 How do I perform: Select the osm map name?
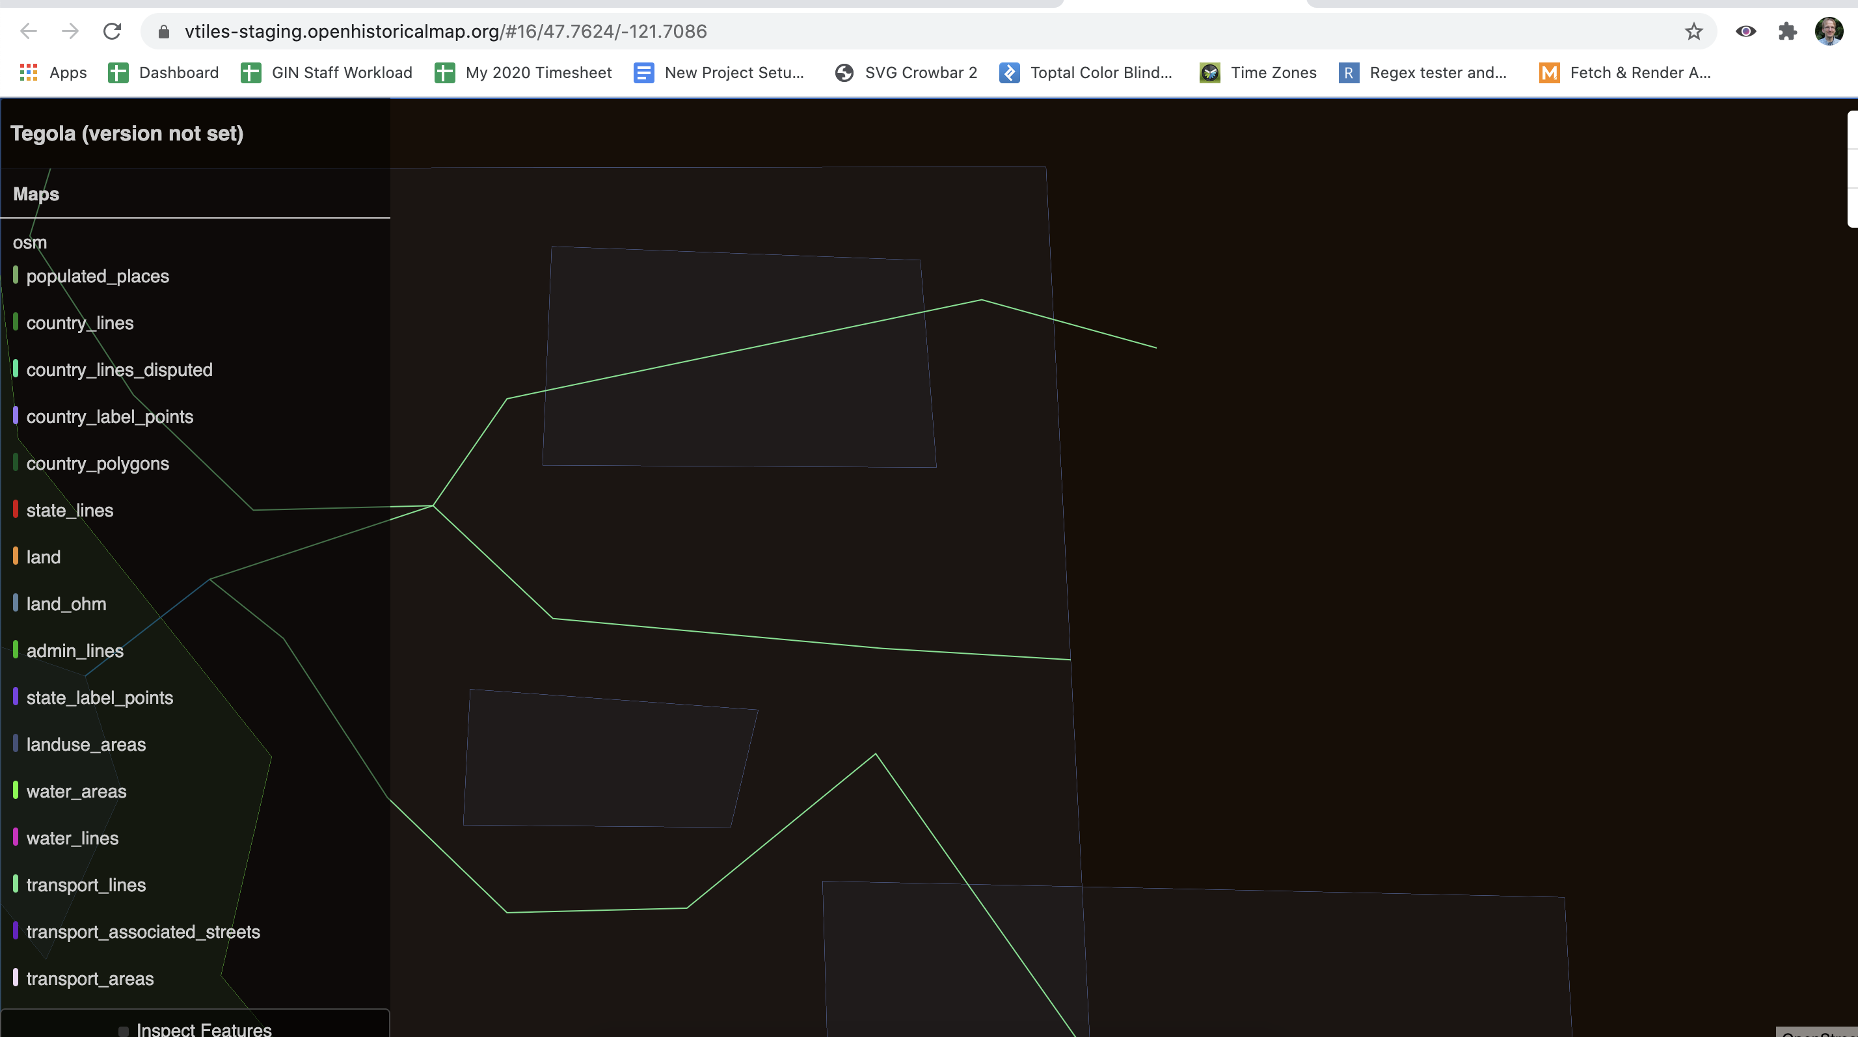pyautogui.click(x=29, y=243)
